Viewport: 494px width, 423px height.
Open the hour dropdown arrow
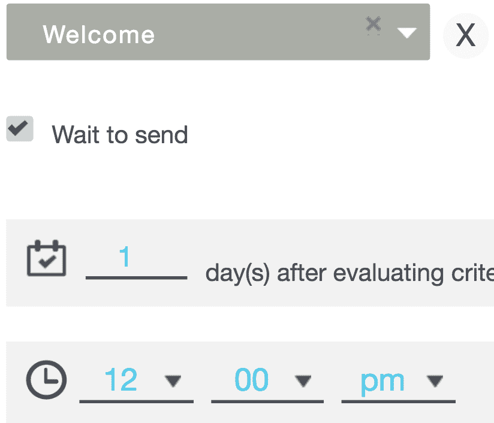pyautogui.click(x=173, y=380)
